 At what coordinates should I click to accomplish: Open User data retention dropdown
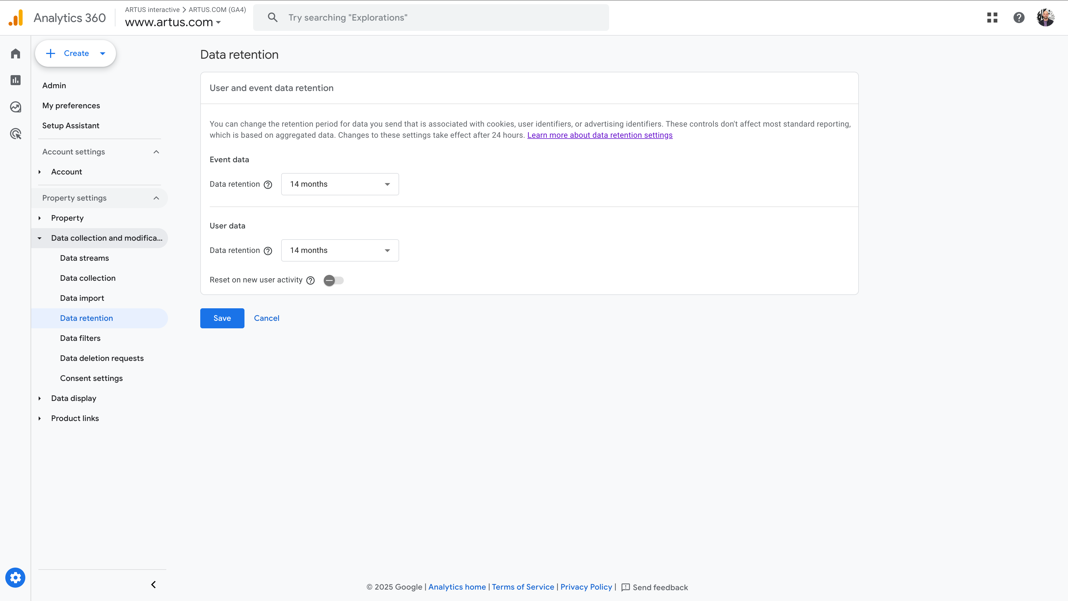(340, 250)
